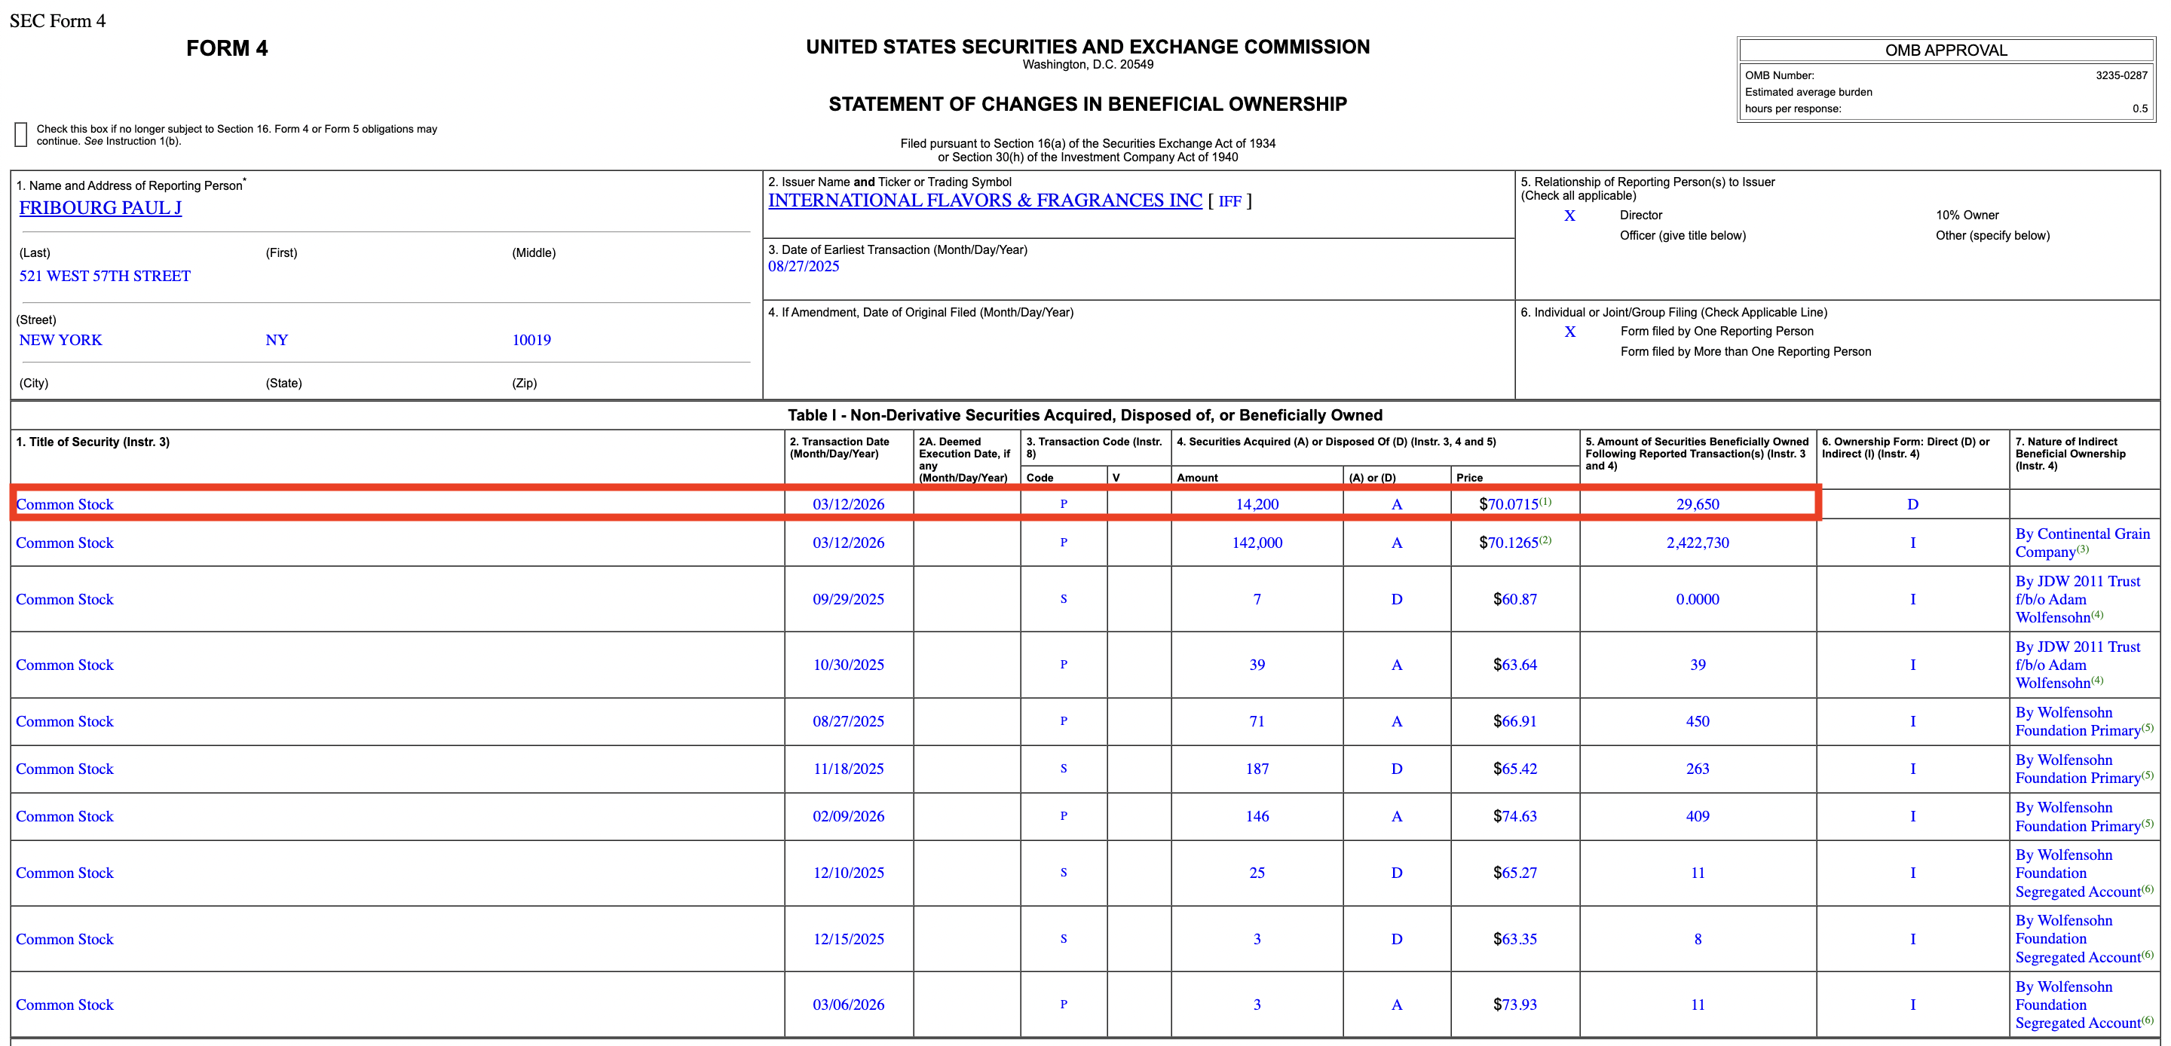Click footnote (3) after Continental Grain Company
The image size is (2171, 1046).
click(2083, 549)
